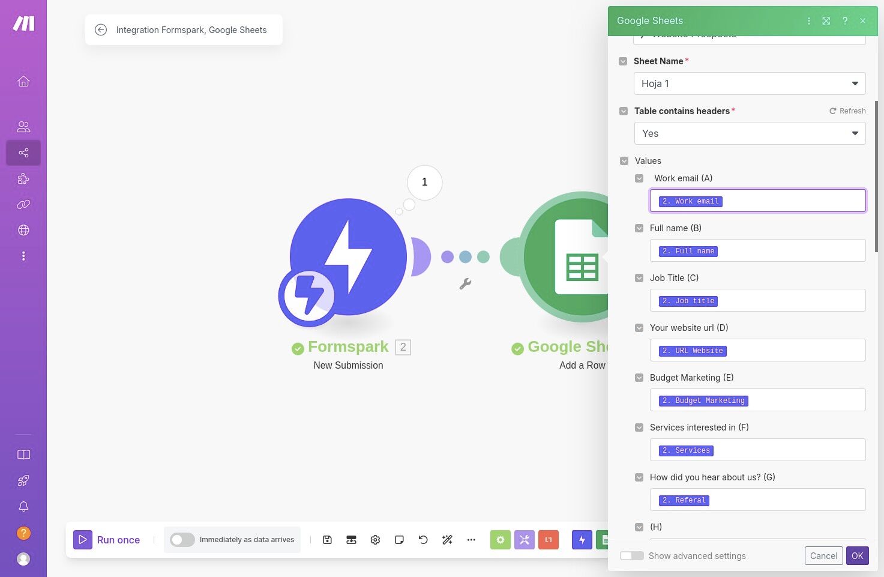Expand the Google Sheets panel to fullscreen
The width and height of the screenshot is (884, 577).
[x=826, y=21]
